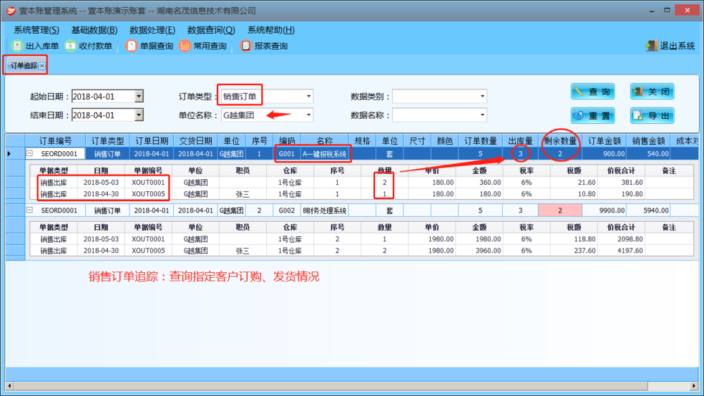Click the 3960.00 amount cell
Screen dimensions: 704x396
click(479, 250)
